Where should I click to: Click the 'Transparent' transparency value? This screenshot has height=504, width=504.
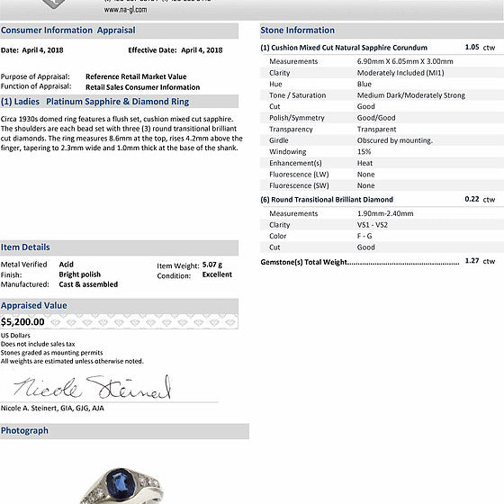coord(377,130)
